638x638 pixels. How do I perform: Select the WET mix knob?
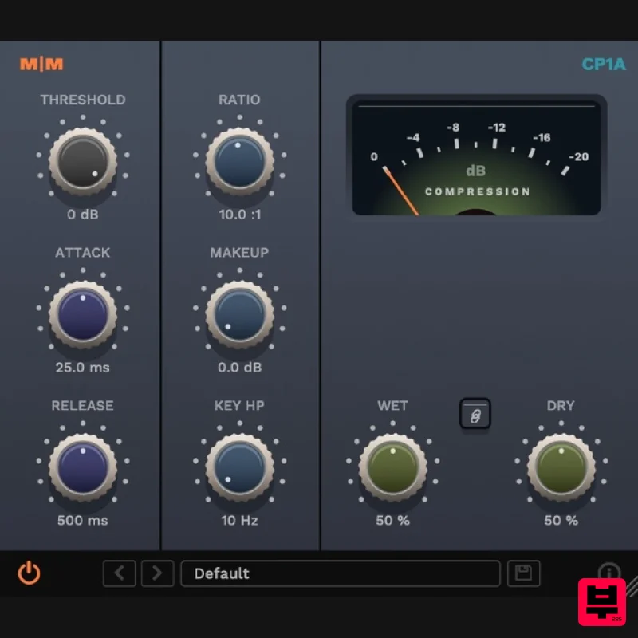[x=392, y=466]
